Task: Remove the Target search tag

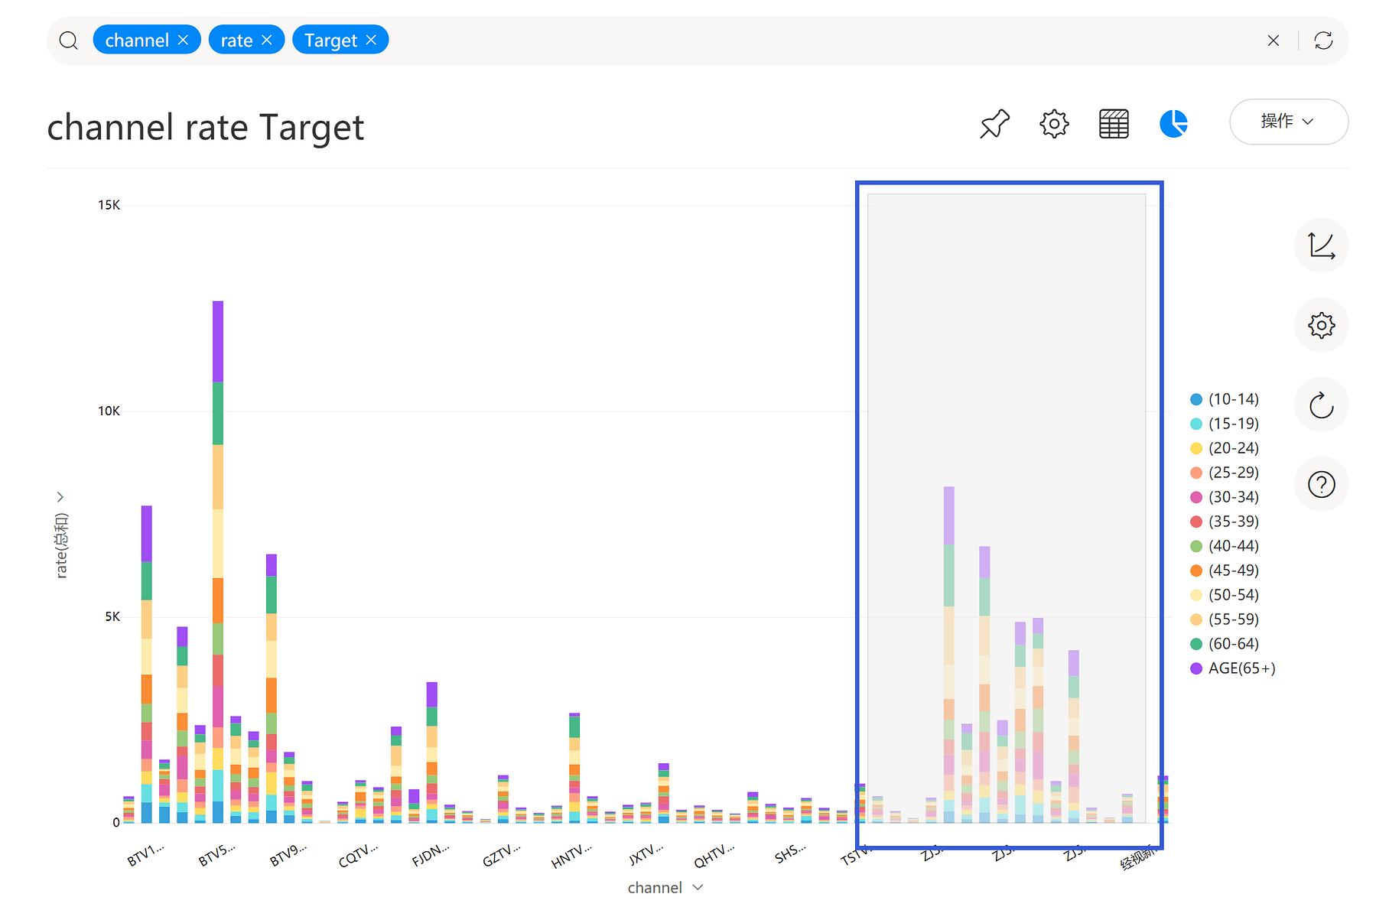Action: tap(371, 40)
